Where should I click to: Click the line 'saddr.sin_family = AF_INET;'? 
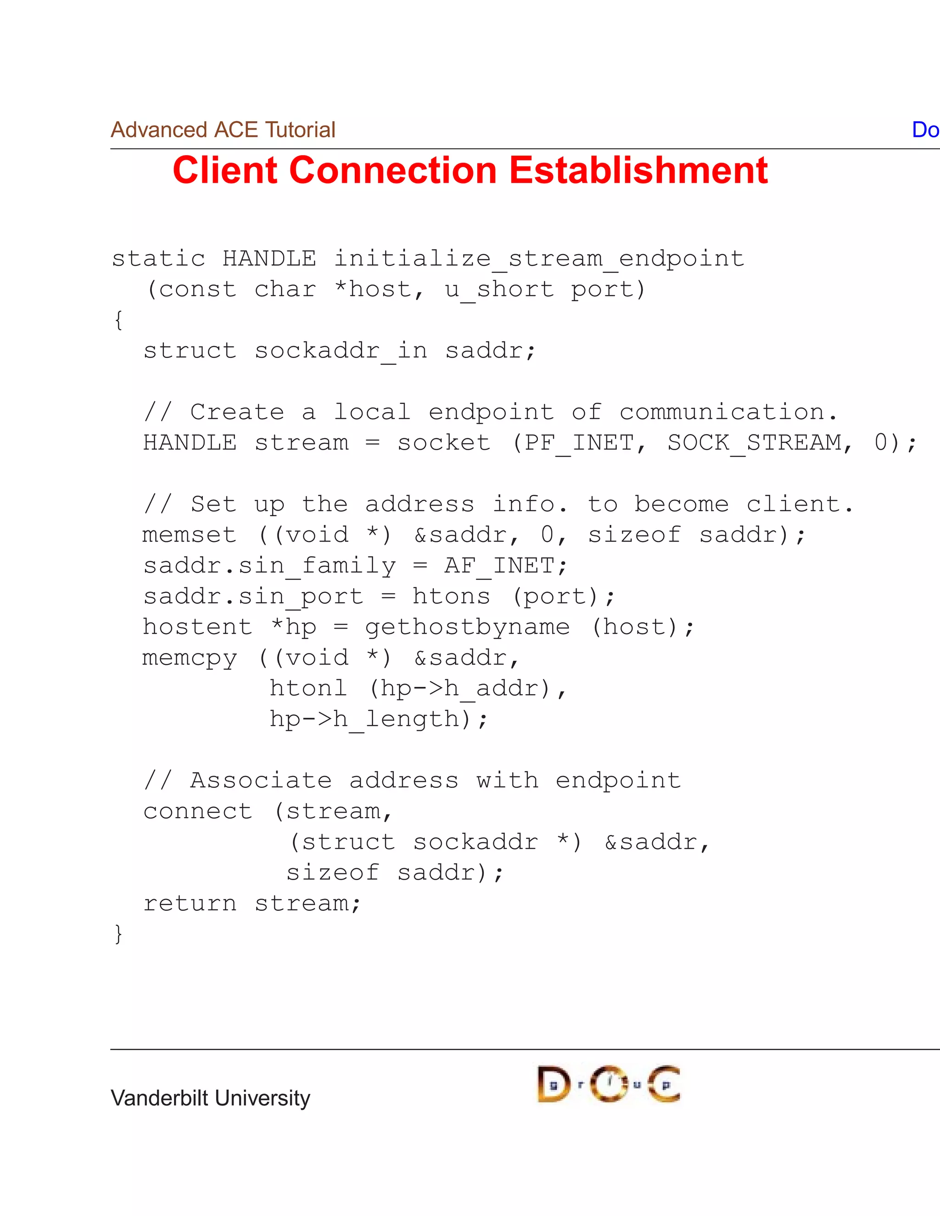pos(355,566)
